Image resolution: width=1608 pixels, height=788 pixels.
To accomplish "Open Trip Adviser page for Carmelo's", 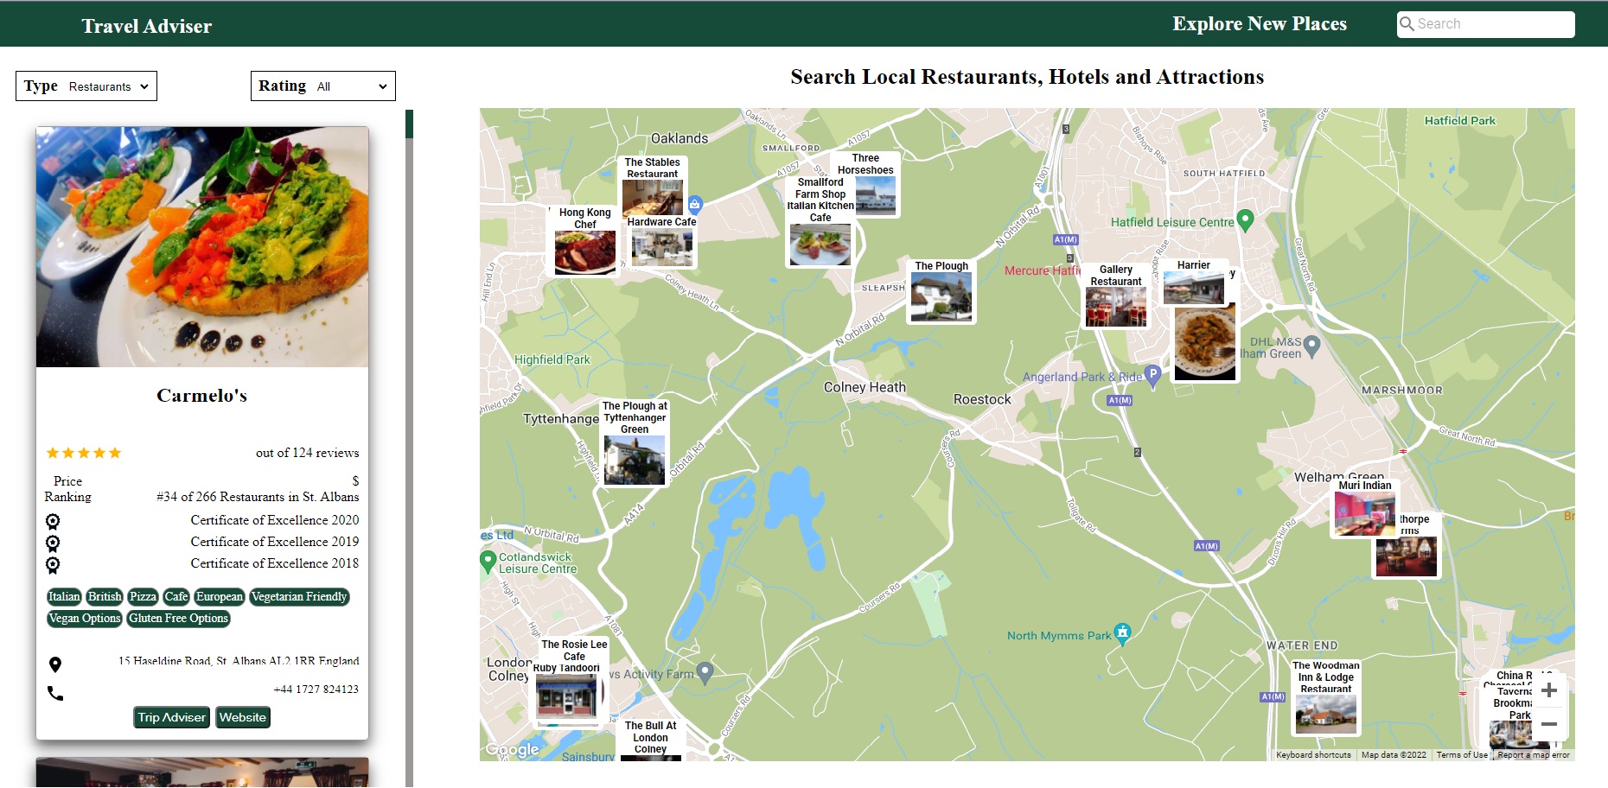I will tap(172, 717).
